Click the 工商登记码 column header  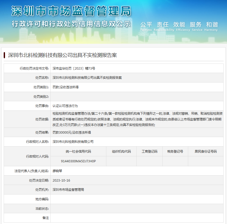click(x=149, y=151)
